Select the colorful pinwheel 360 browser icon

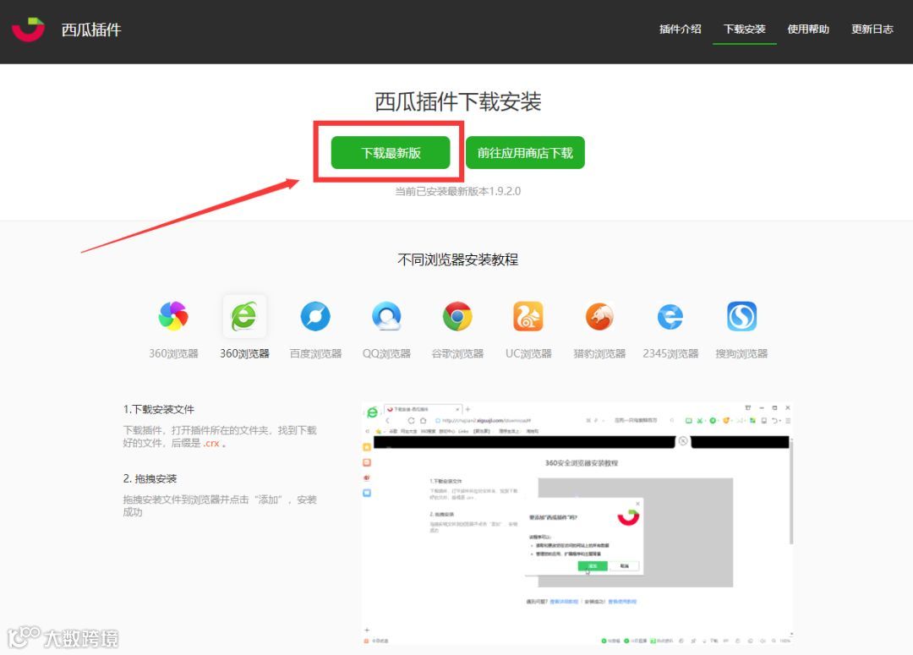[173, 316]
